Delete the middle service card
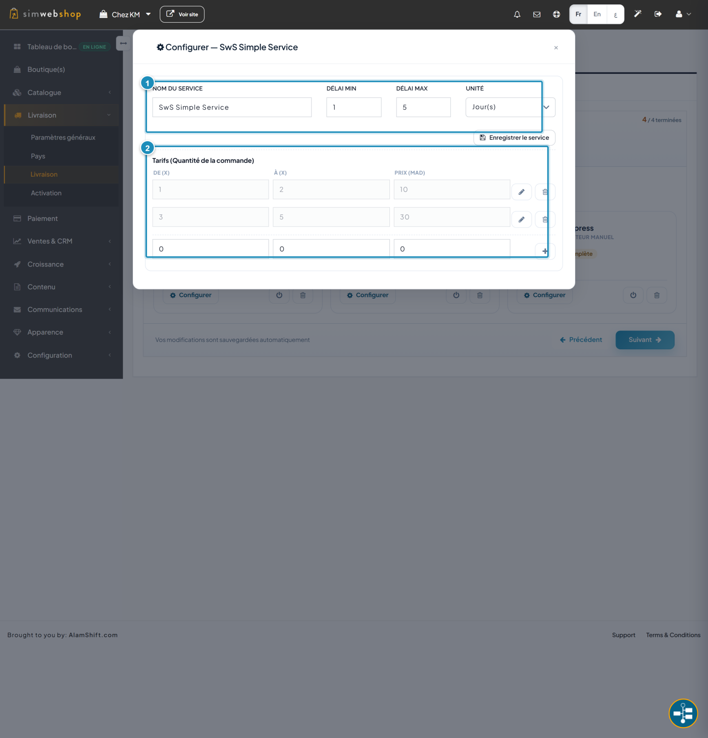This screenshot has width=708, height=738. click(x=480, y=295)
